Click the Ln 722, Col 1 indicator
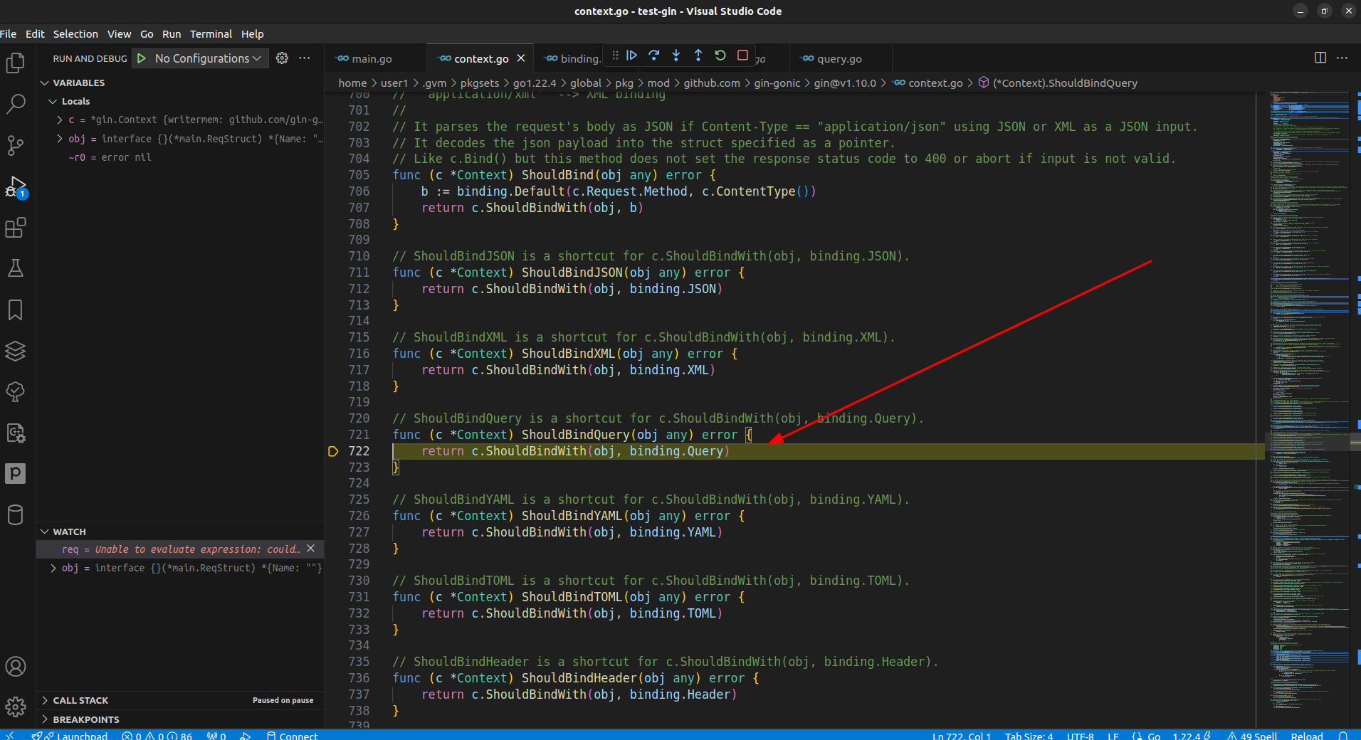 962,736
